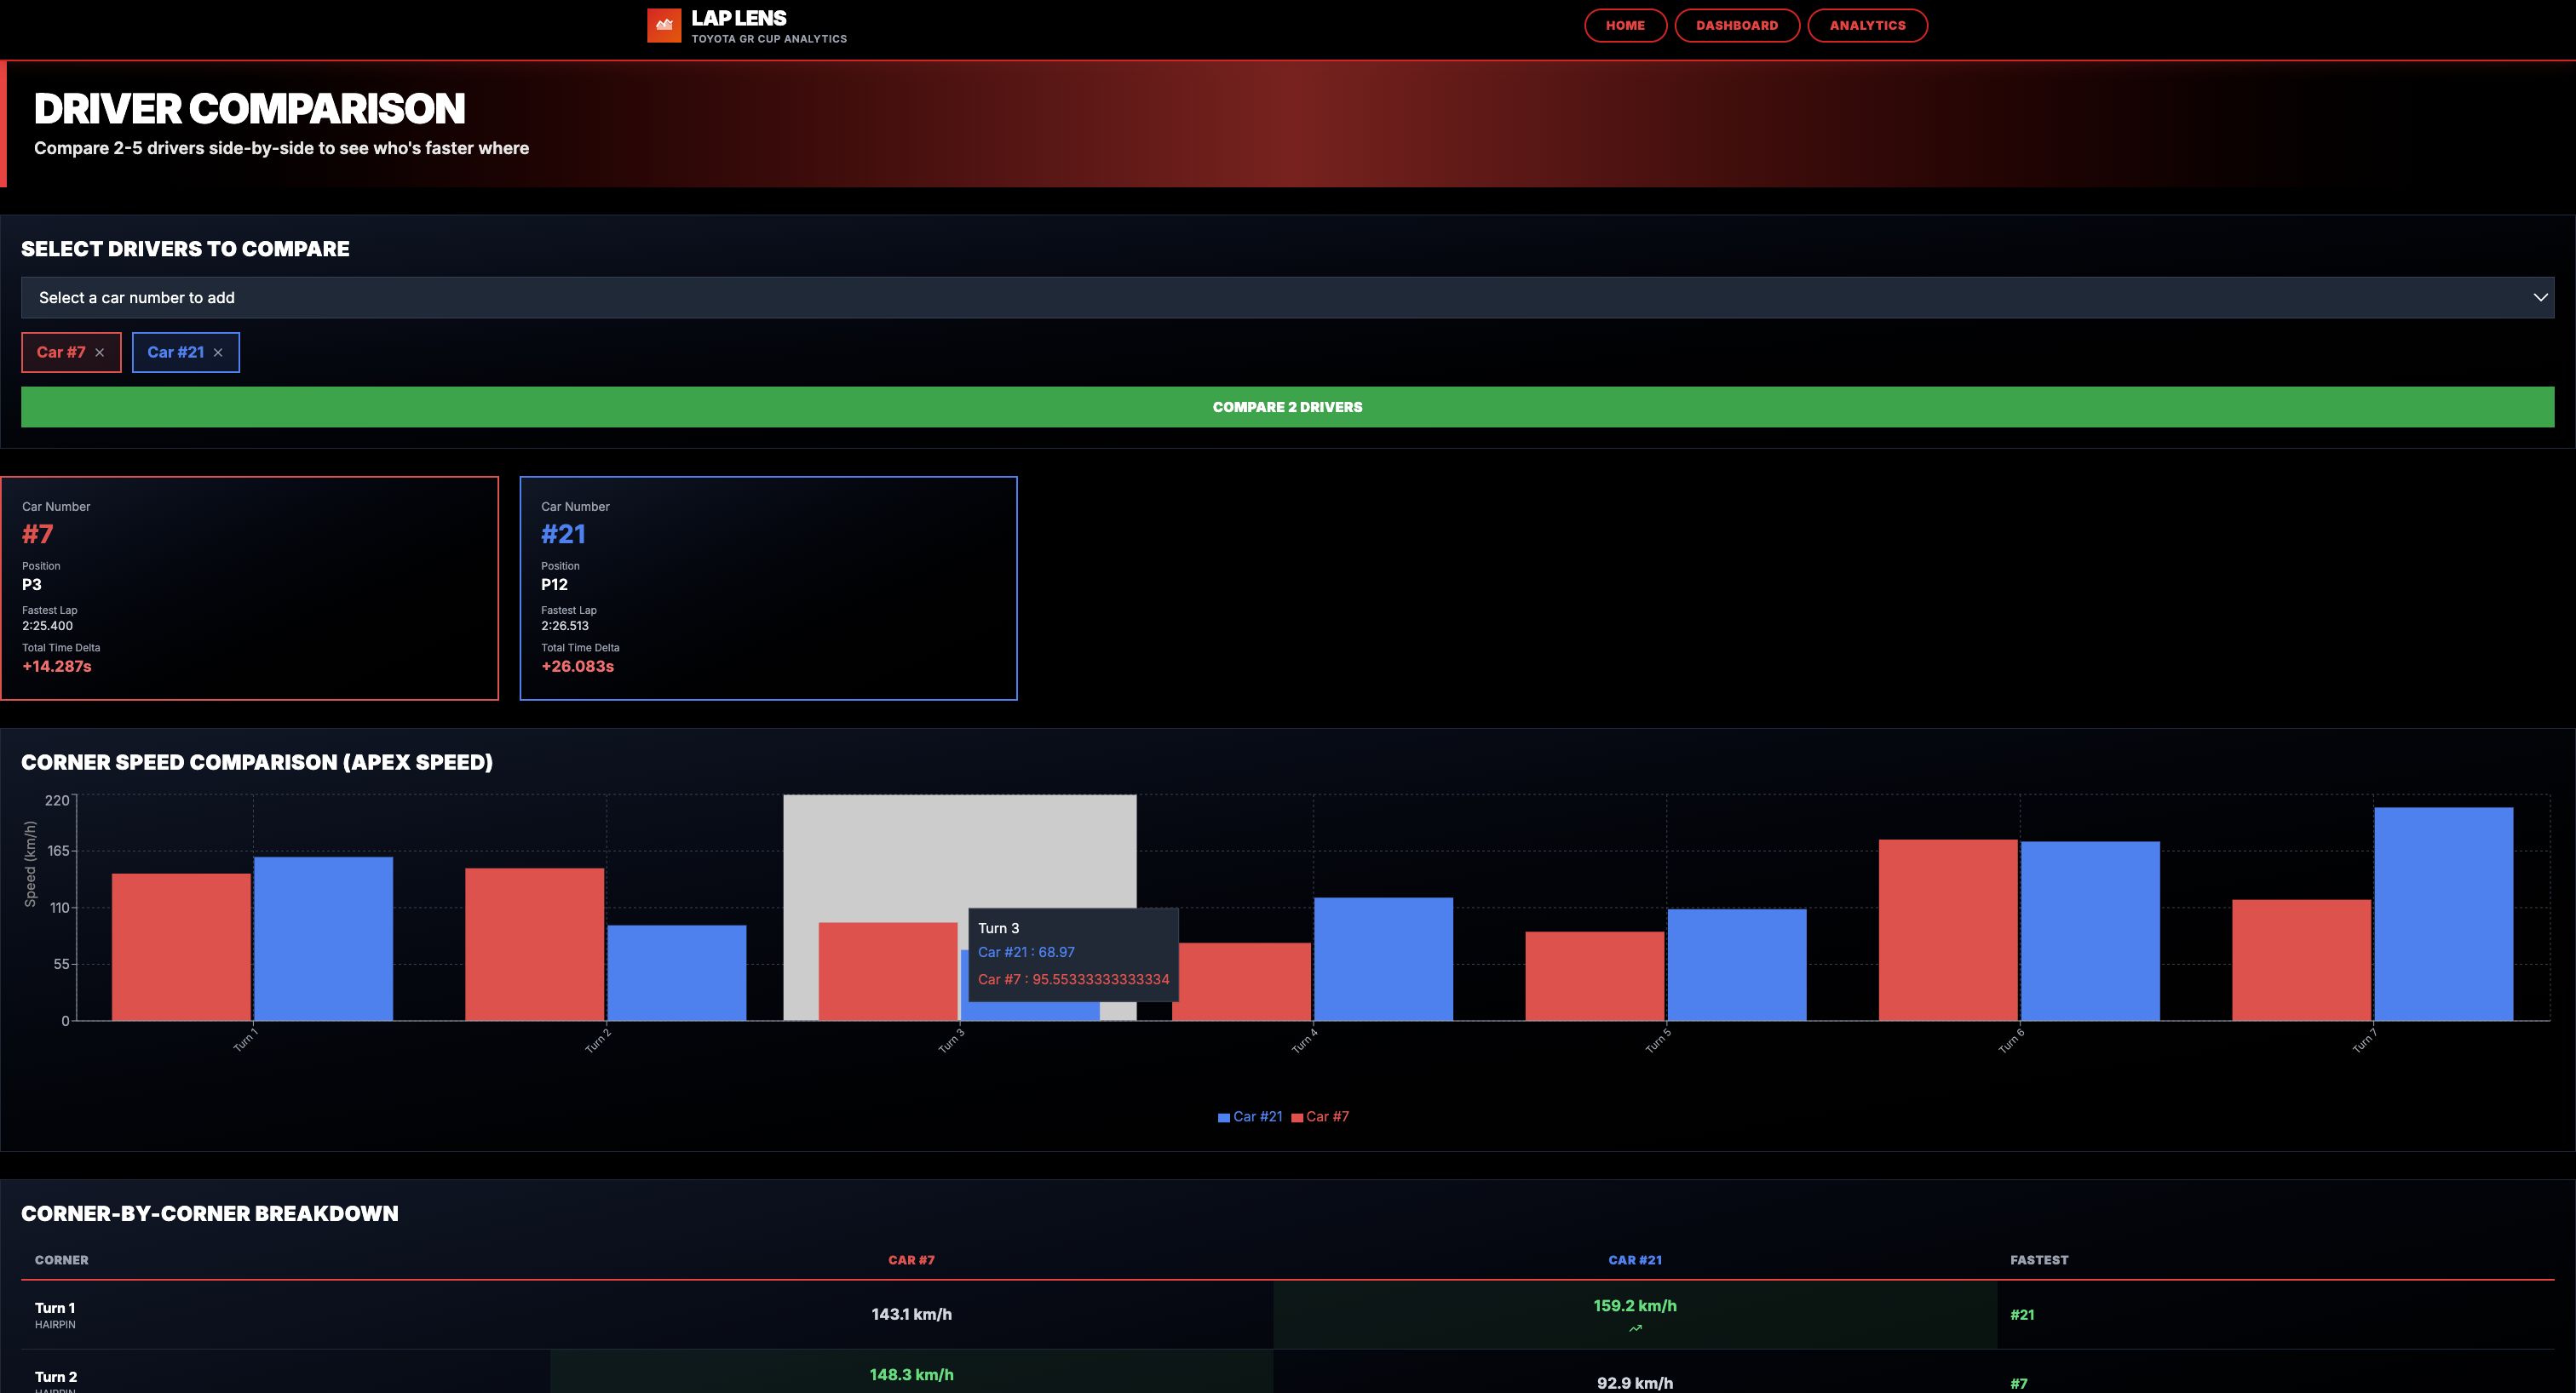The height and width of the screenshot is (1393, 2576).
Task: Click the blue Turn 7 bar in chart
Action: pos(2443,914)
